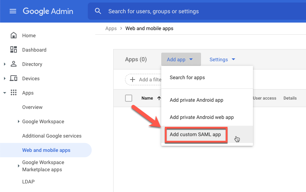Screen dimensions: 306x192
Task: Click the plus icon in Add a filter
Action: pyautogui.click(x=133, y=80)
